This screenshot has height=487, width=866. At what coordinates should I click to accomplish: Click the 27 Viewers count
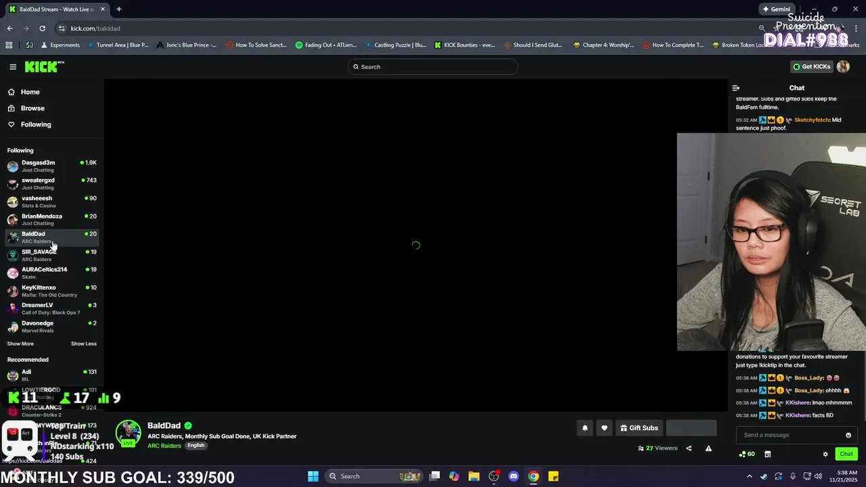[658, 448]
